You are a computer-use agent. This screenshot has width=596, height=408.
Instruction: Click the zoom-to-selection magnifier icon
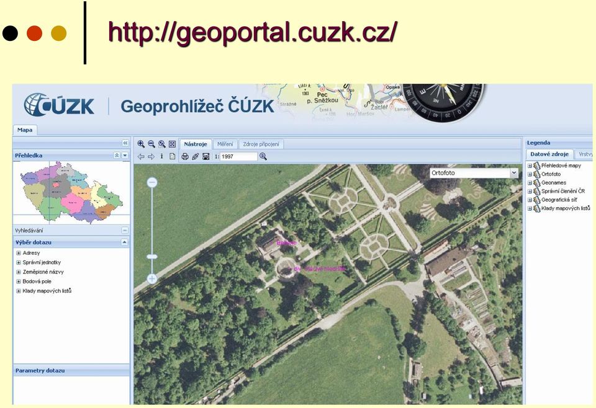pyautogui.click(x=162, y=144)
